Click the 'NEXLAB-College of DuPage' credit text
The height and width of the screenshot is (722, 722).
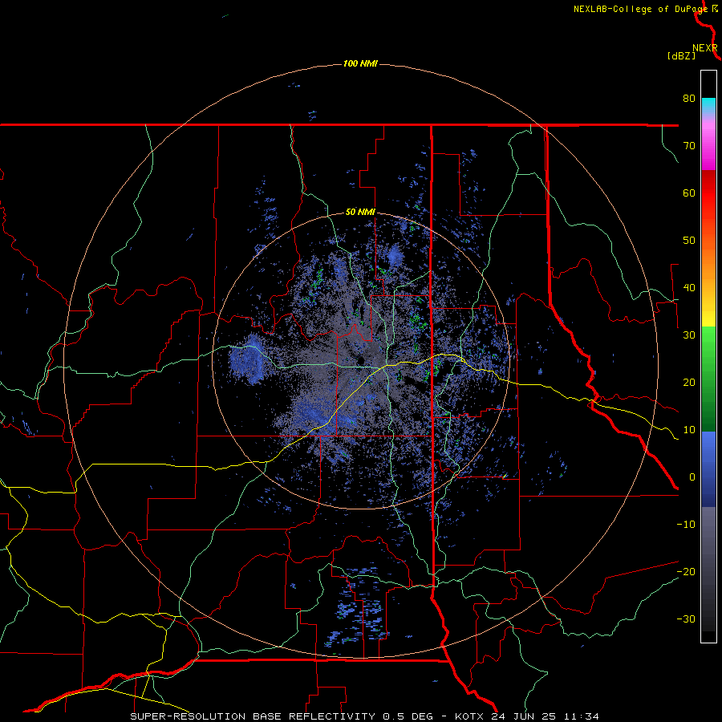(640, 9)
